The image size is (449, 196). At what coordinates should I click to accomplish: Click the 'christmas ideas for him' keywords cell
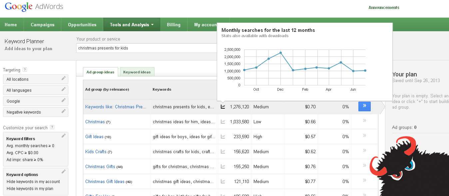184,122
